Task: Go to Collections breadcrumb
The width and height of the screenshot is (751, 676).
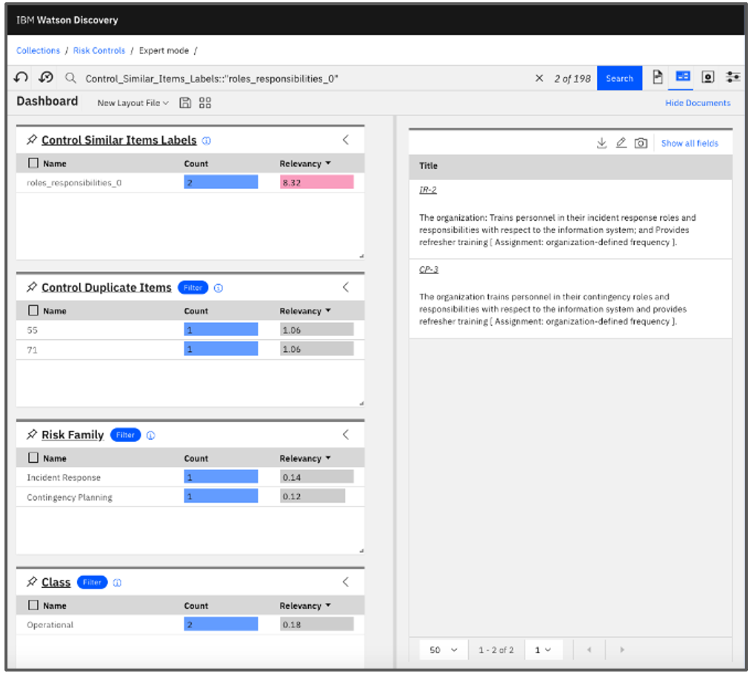Action: [x=38, y=51]
